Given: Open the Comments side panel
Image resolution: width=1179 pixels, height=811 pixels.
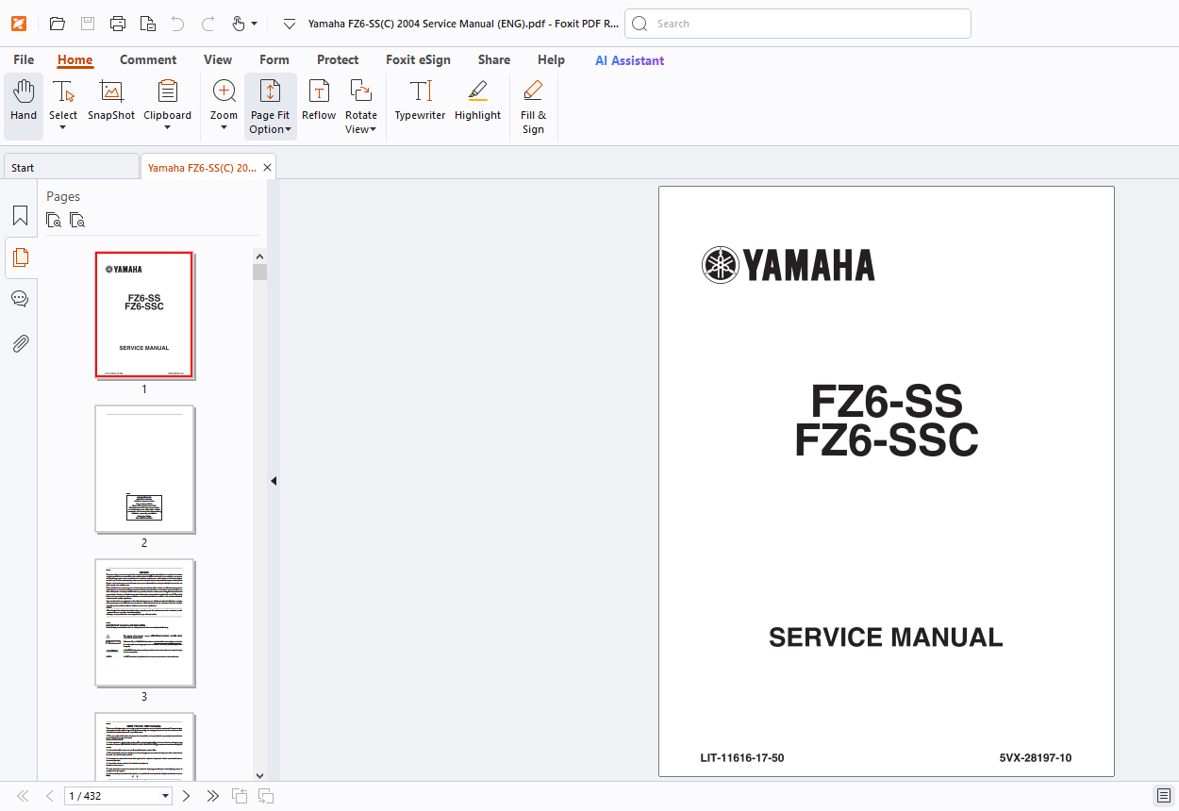Looking at the screenshot, I should (x=20, y=299).
